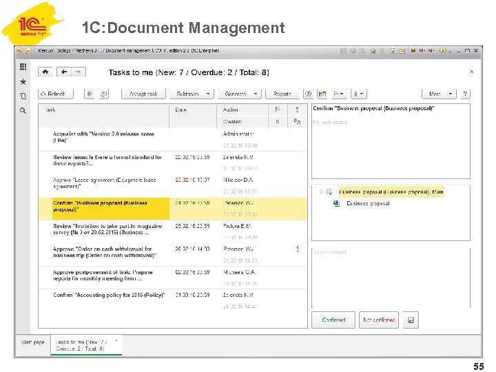Click the gray toolbar icon before Accept task

pos(104,94)
